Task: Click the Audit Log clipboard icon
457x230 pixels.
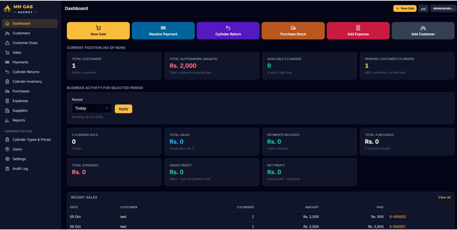Action: (7, 169)
